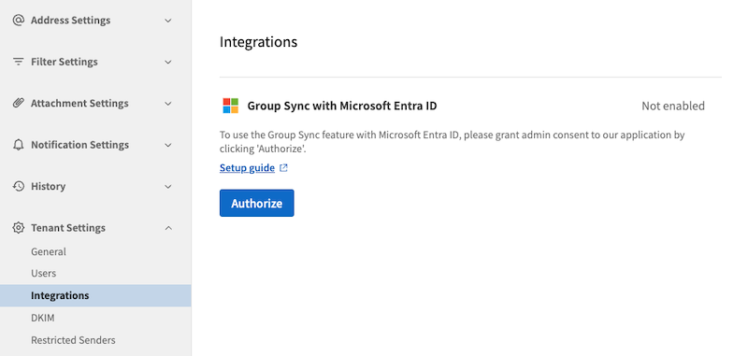Click the History clock icon

[x=18, y=186]
